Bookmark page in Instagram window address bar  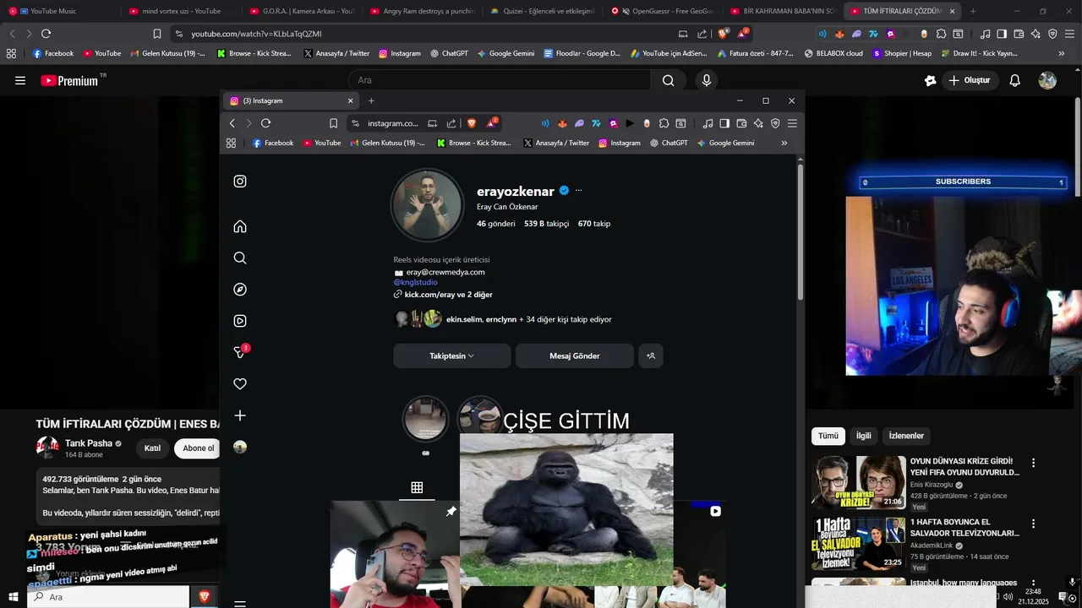coord(334,123)
